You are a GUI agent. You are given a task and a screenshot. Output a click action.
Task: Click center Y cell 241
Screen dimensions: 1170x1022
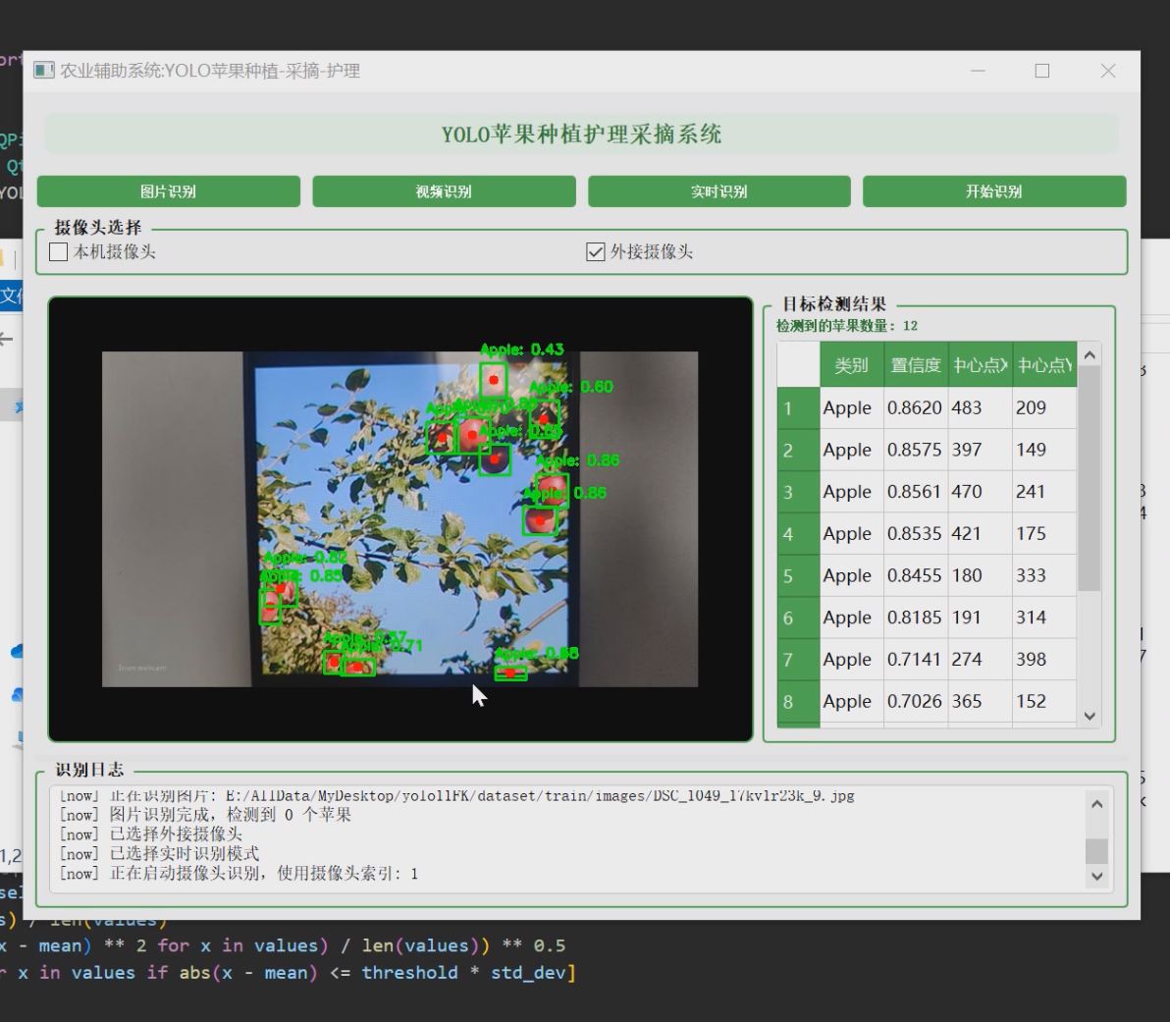click(x=1044, y=492)
